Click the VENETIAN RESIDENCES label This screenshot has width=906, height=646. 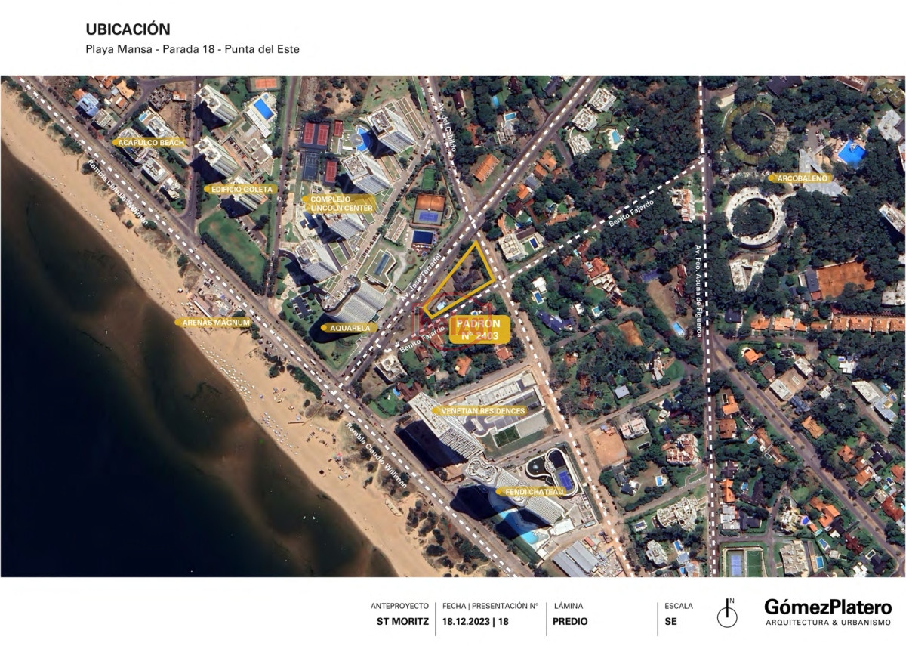tap(479, 411)
